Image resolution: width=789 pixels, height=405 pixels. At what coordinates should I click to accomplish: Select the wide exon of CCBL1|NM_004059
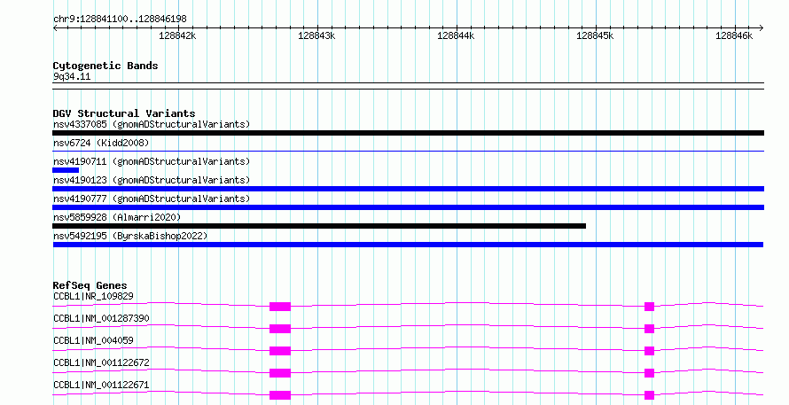280,351
